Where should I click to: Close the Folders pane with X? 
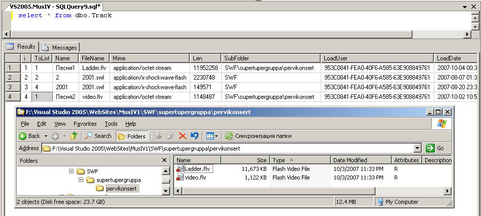pyautogui.click(x=164, y=160)
